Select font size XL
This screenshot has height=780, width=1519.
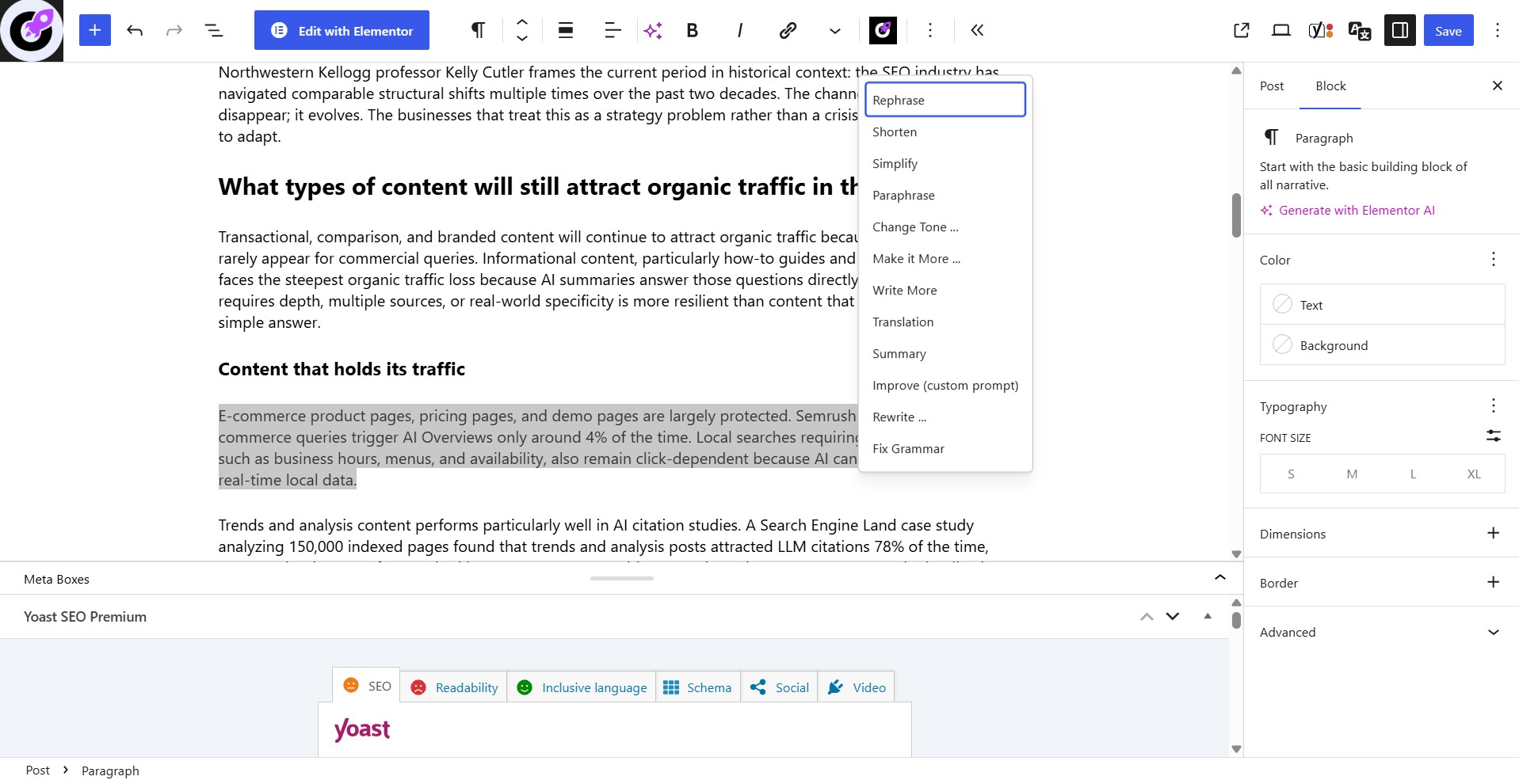coord(1474,474)
